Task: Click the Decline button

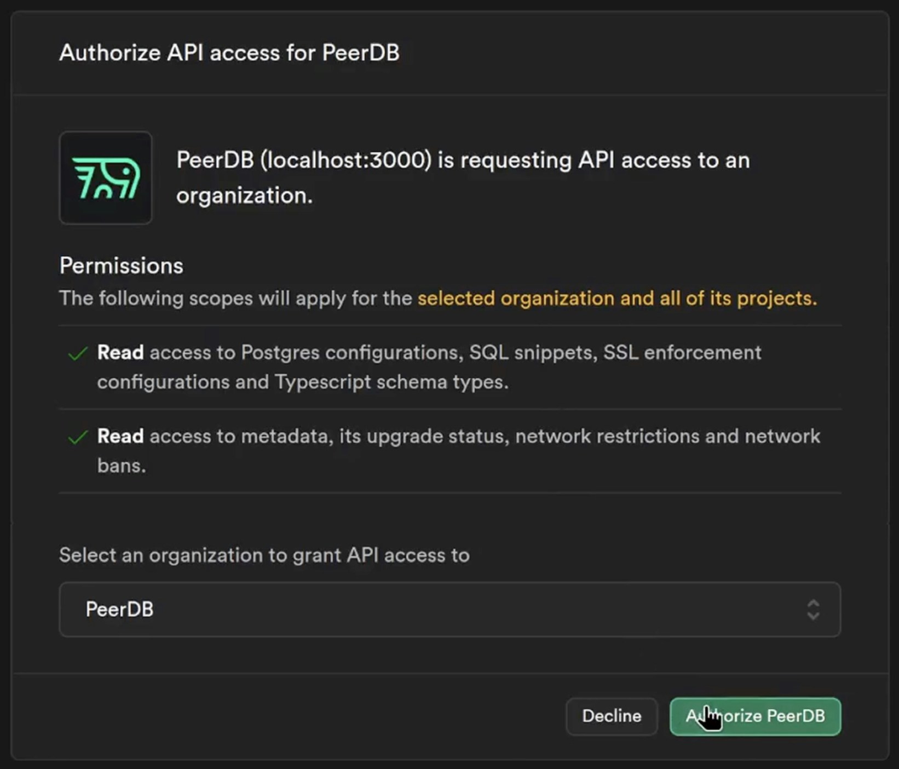Action: click(x=611, y=716)
